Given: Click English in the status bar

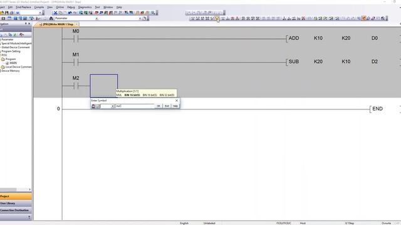Looking at the screenshot, I should (184, 223).
